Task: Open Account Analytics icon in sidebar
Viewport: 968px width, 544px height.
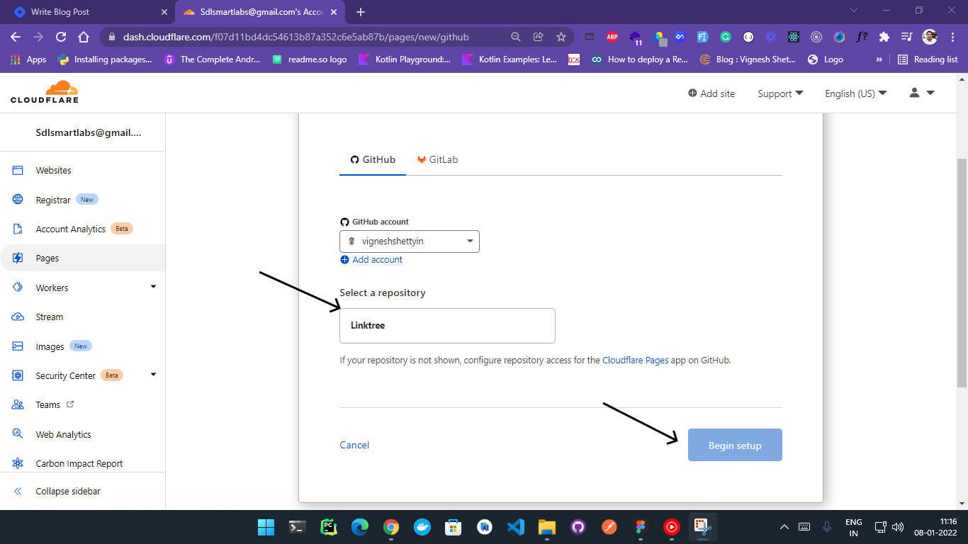Action: pos(18,229)
